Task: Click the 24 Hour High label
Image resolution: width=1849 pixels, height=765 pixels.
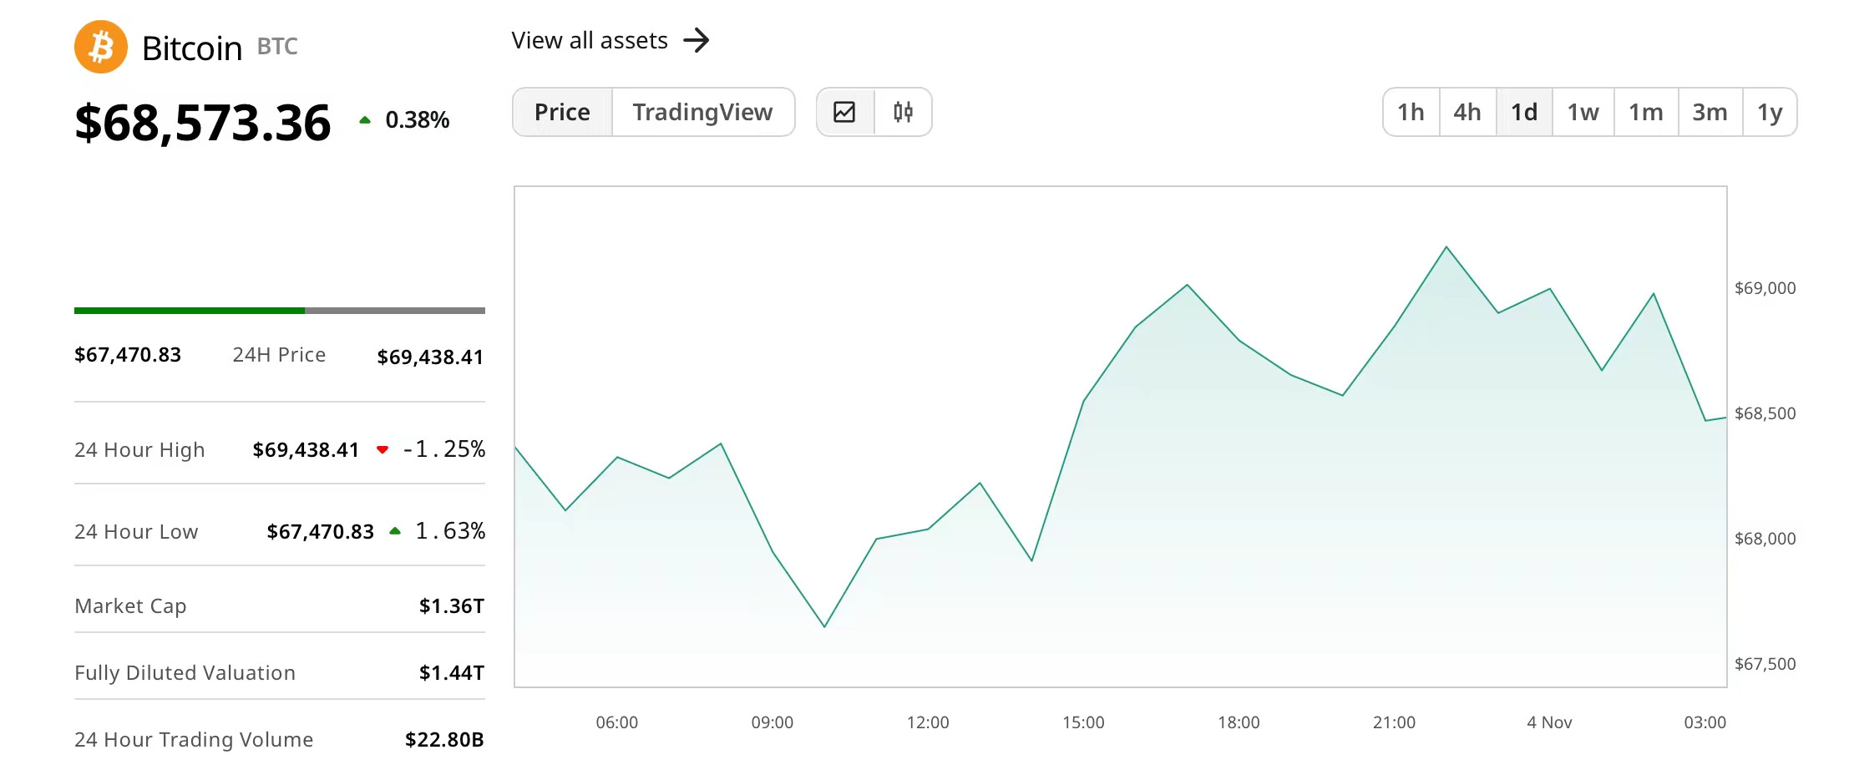Action: click(139, 450)
